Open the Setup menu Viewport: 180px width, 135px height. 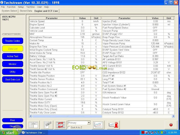21,7
